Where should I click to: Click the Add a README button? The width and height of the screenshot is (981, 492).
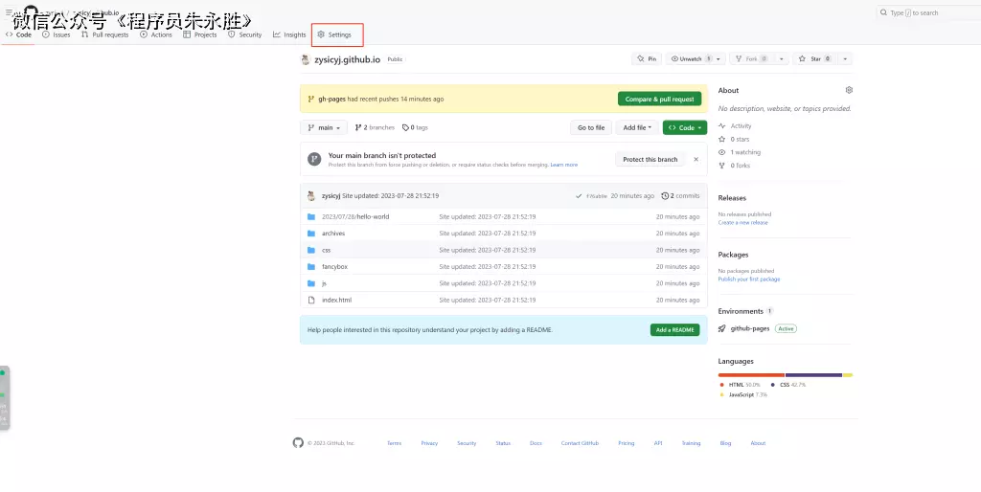click(674, 329)
